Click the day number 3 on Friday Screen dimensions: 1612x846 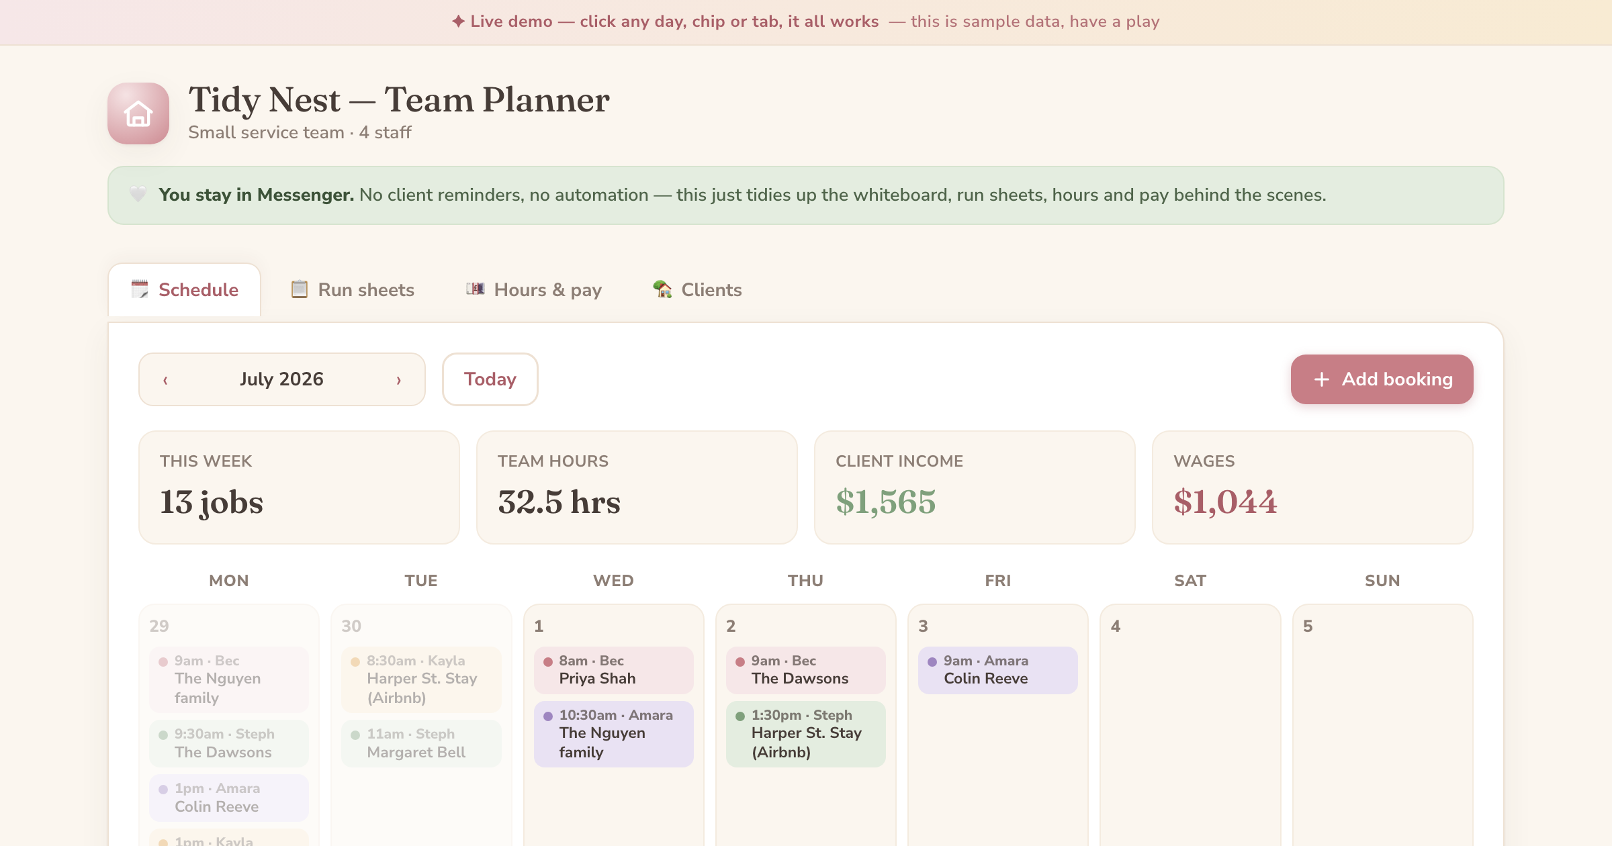(923, 626)
